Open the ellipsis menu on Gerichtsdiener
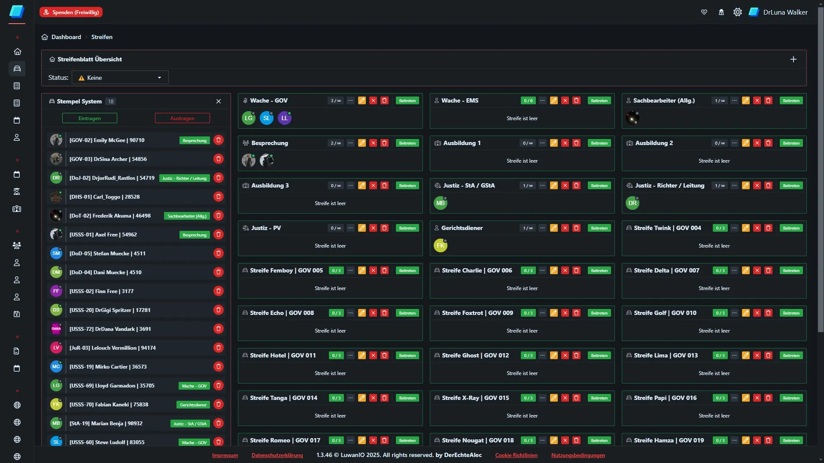Screen dimensions: 824x463 [542, 228]
